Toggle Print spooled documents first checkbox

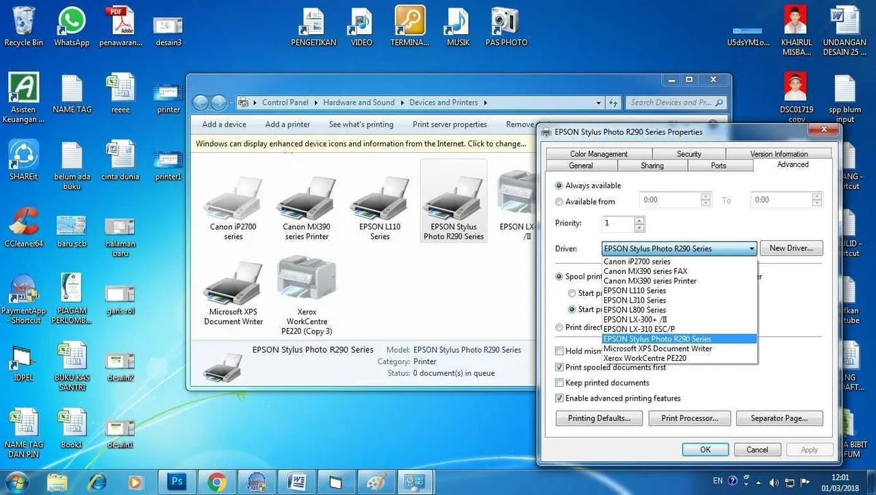point(559,367)
